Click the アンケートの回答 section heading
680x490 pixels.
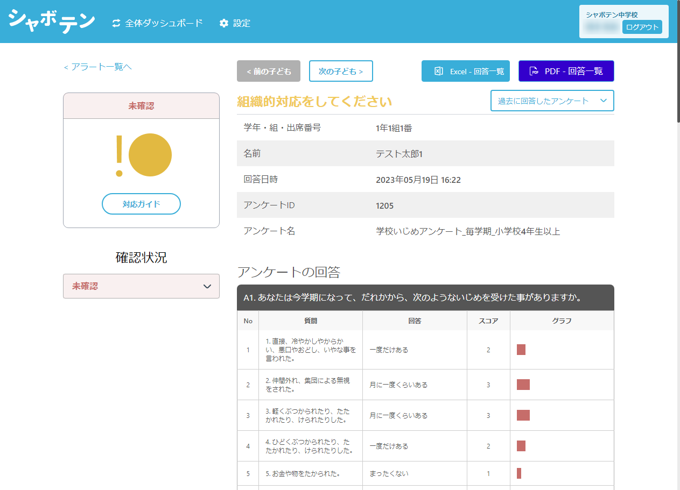(x=289, y=272)
